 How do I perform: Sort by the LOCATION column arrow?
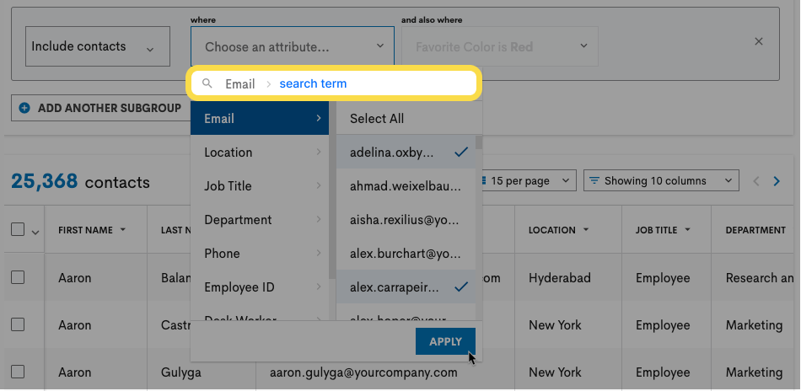click(x=586, y=230)
